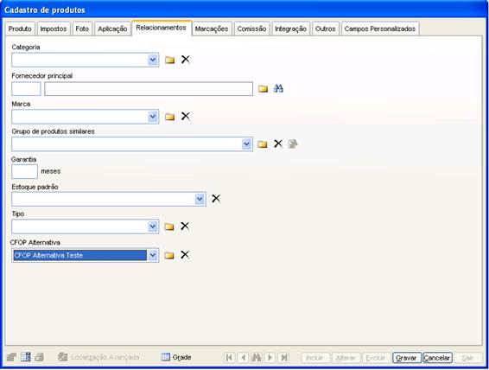Clear the Marca field with X
Screen dimensions: 489x370
tap(186, 117)
